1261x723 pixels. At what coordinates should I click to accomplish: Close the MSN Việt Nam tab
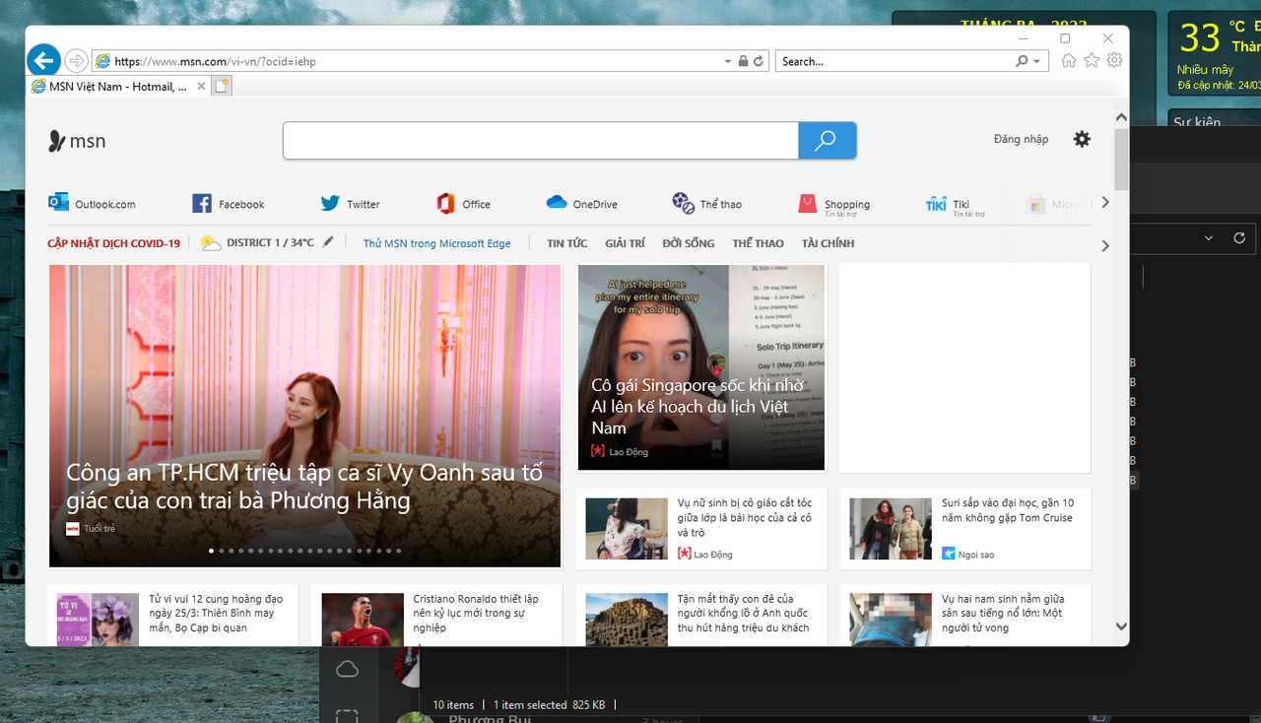coord(202,87)
